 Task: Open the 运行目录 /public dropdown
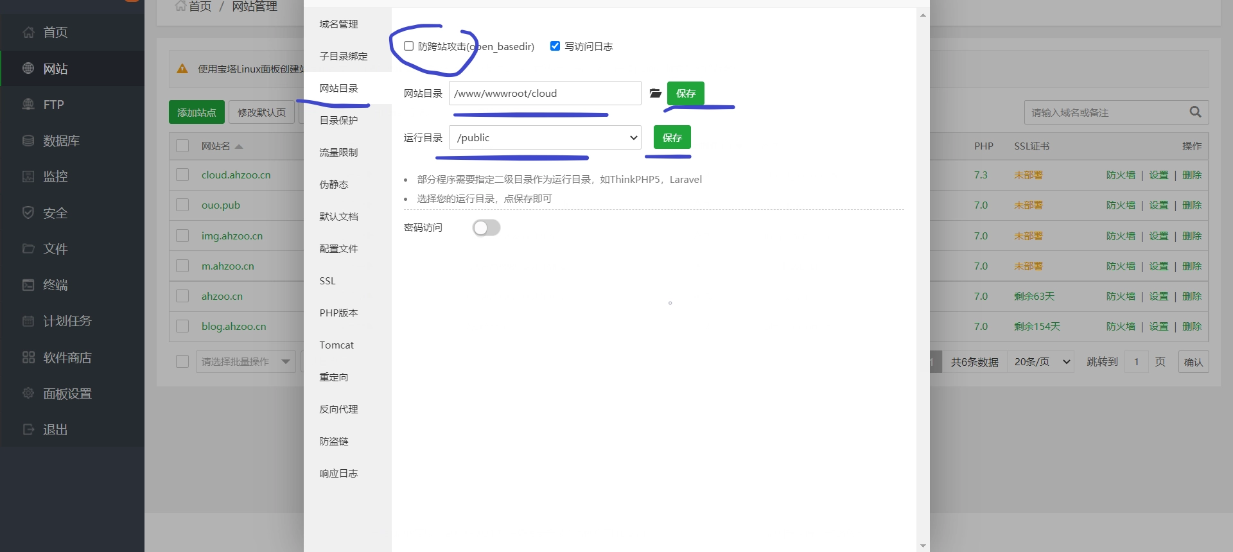(545, 137)
